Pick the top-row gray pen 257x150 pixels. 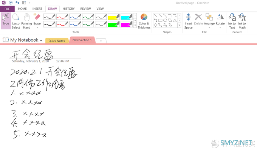[101, 17]
